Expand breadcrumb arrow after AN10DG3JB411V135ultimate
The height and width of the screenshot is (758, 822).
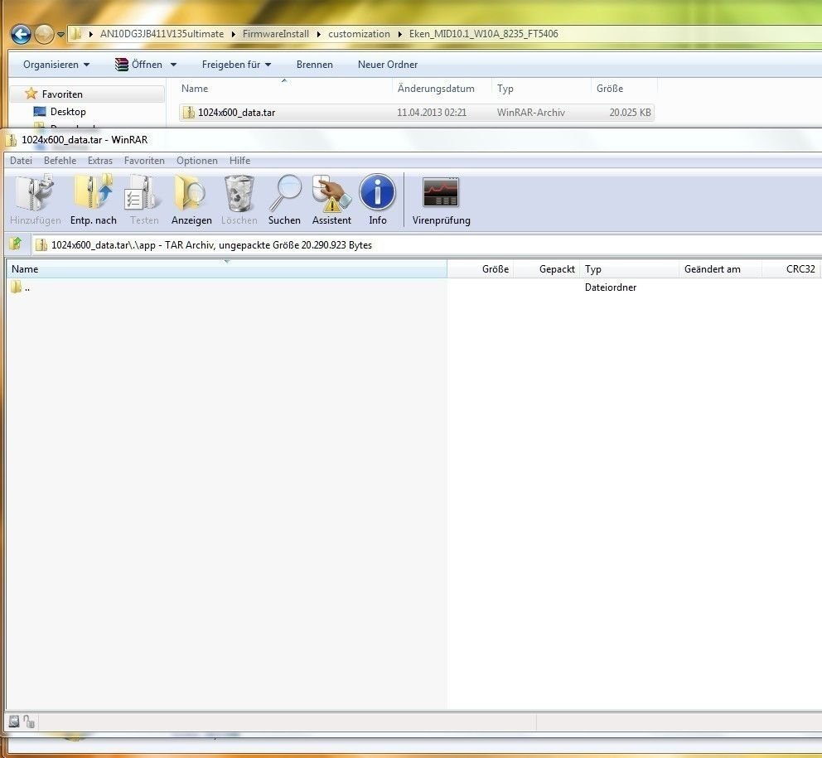coord(234,35)
